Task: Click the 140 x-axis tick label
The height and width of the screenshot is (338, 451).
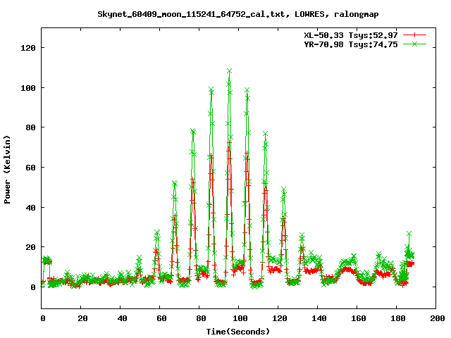Action: 319,318
